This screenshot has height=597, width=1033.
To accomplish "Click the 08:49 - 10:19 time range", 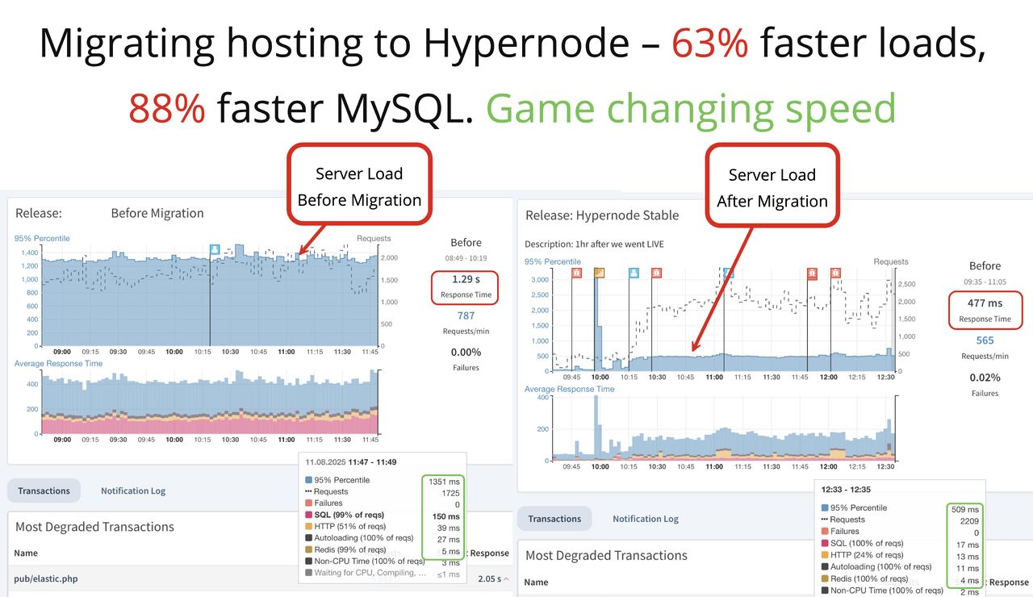I will click(x=466, y=258).
